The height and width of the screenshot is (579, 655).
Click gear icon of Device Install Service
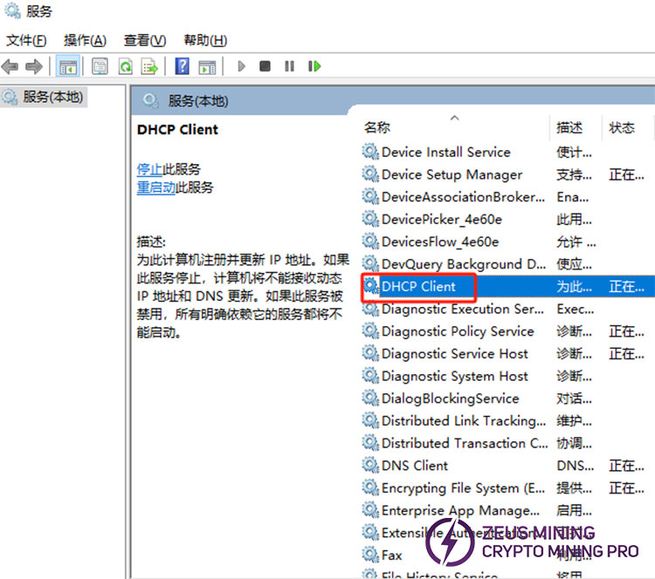[370, 152]
